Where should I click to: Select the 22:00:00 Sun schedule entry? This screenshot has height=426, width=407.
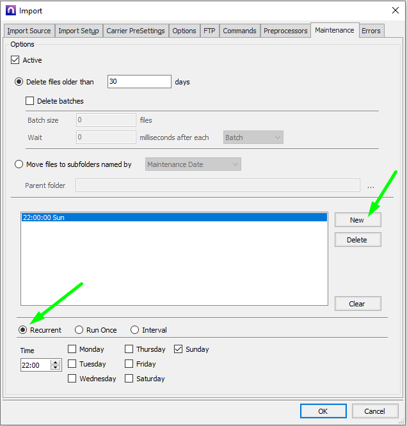173,217
